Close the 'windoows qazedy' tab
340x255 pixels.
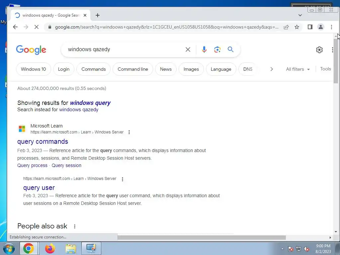coord(85,15)
